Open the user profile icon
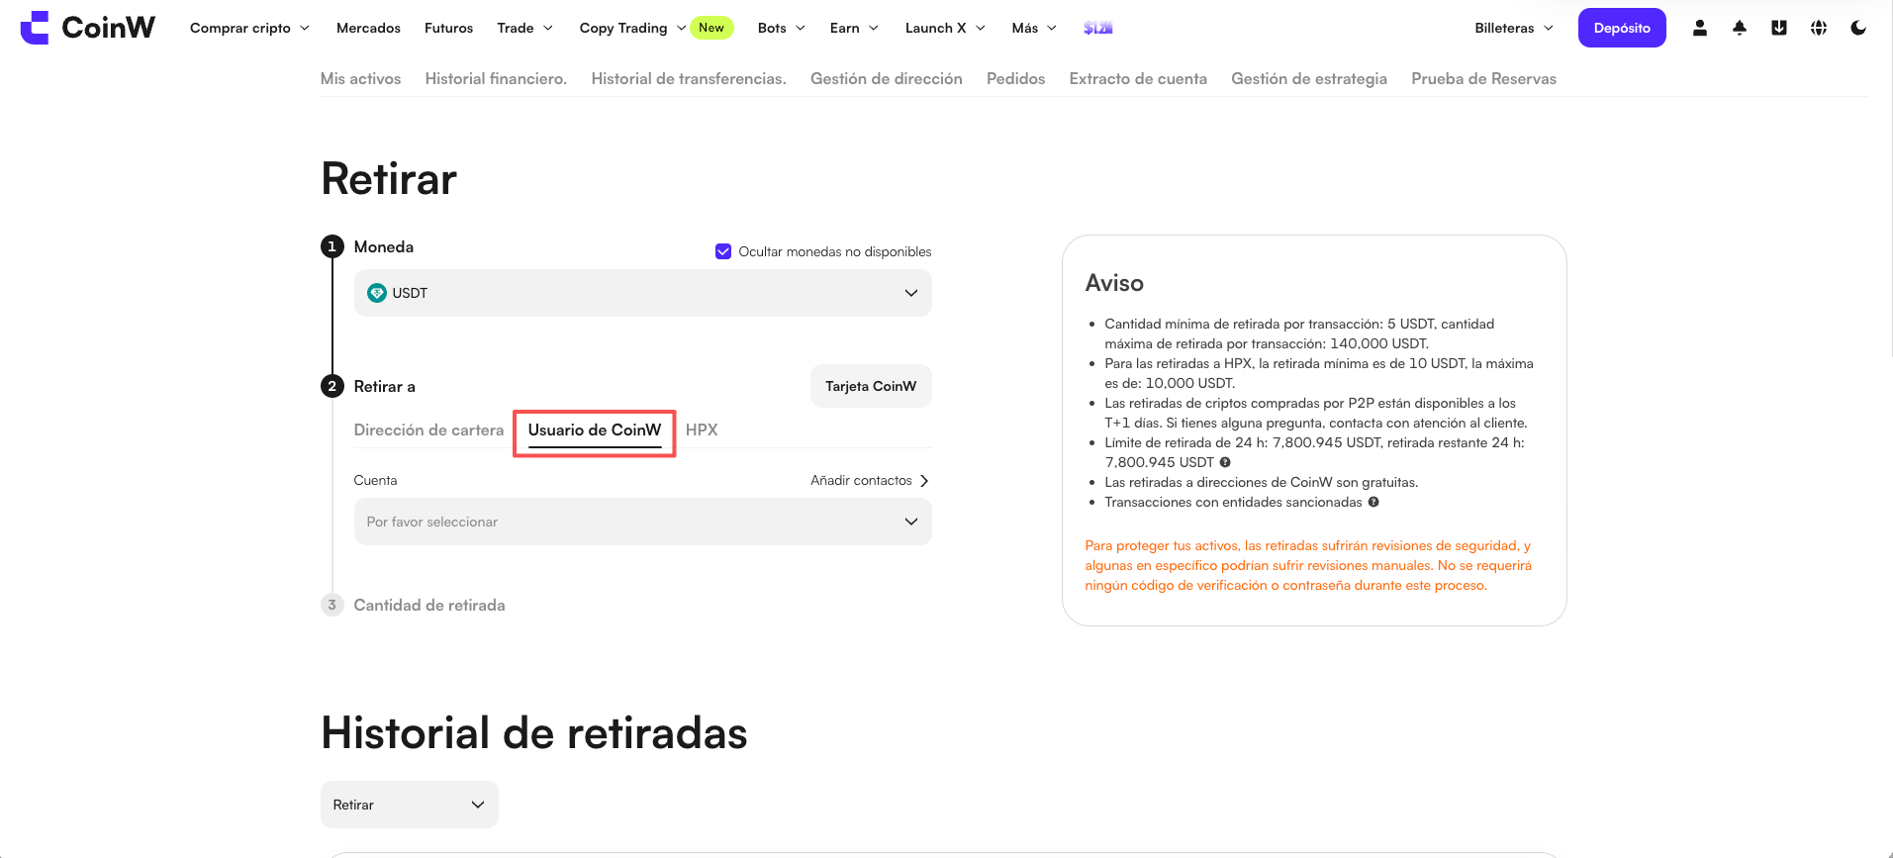 [1700, 28]
